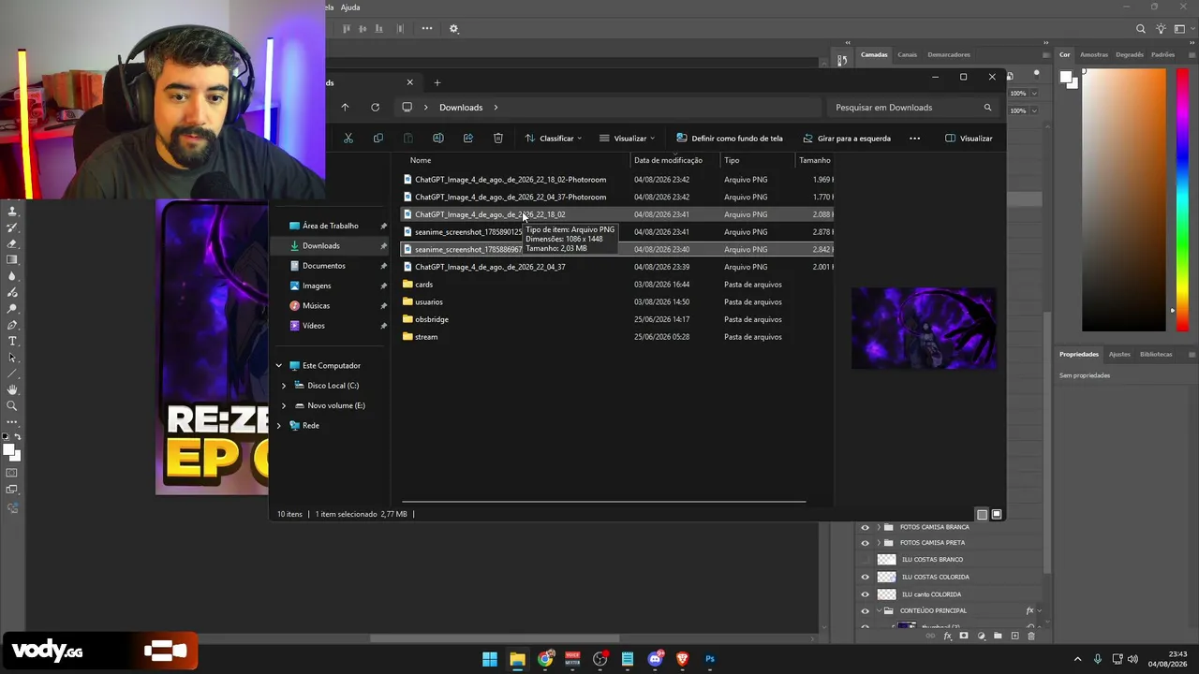The image size is (1199, 674).
Task: Hide the ILU canto COLORIDA layer
Action: (x=865, y=594)
